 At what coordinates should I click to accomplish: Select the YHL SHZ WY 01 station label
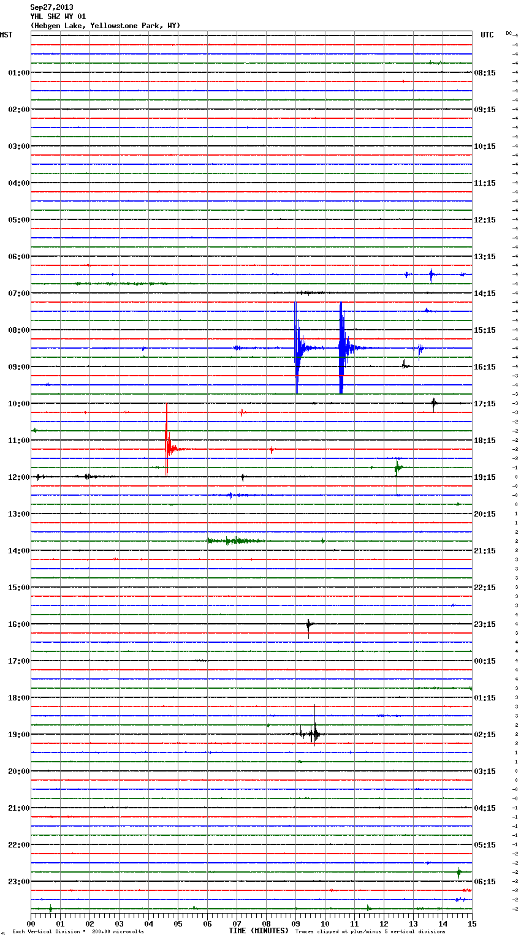pyautogui.click(x=58, y=17)
